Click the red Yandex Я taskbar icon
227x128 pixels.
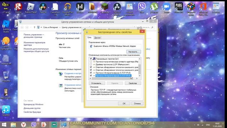pos(44,125)
